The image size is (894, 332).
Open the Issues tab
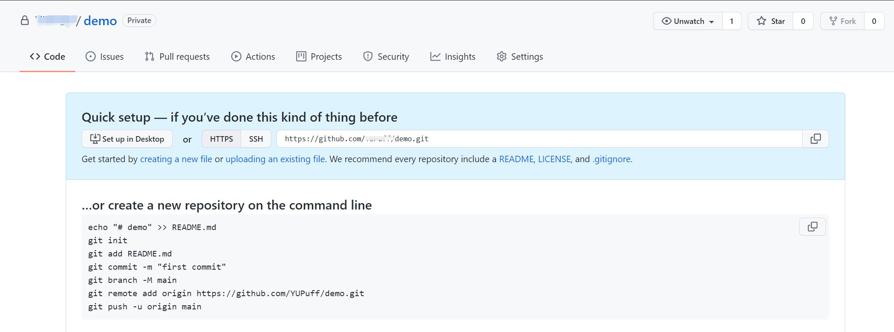tap(105, 56)
